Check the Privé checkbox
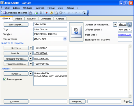Screen dimensions: 134x106 [131, 101]
